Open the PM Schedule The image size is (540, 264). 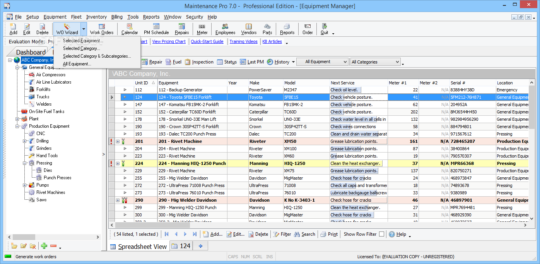tap(156, 29)
